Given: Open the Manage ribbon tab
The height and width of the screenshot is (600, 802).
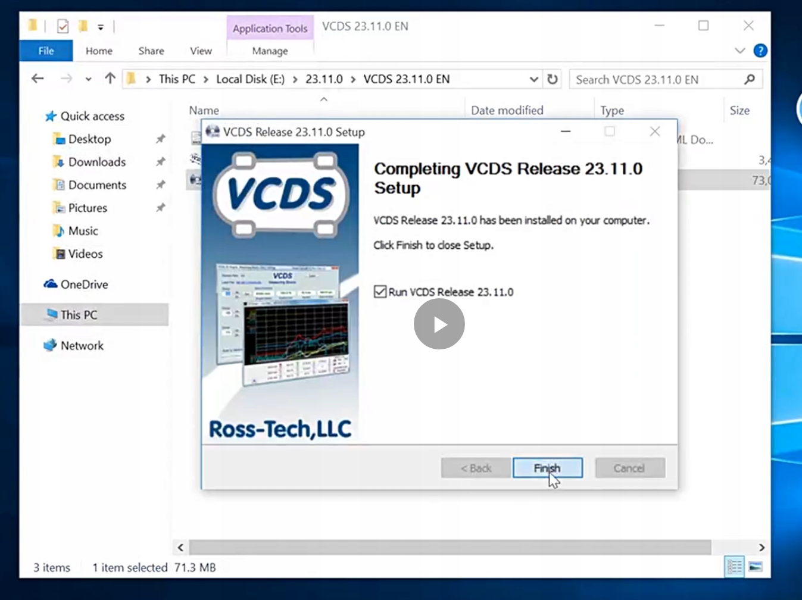Looking at the screenshot, I should (270, 51).
